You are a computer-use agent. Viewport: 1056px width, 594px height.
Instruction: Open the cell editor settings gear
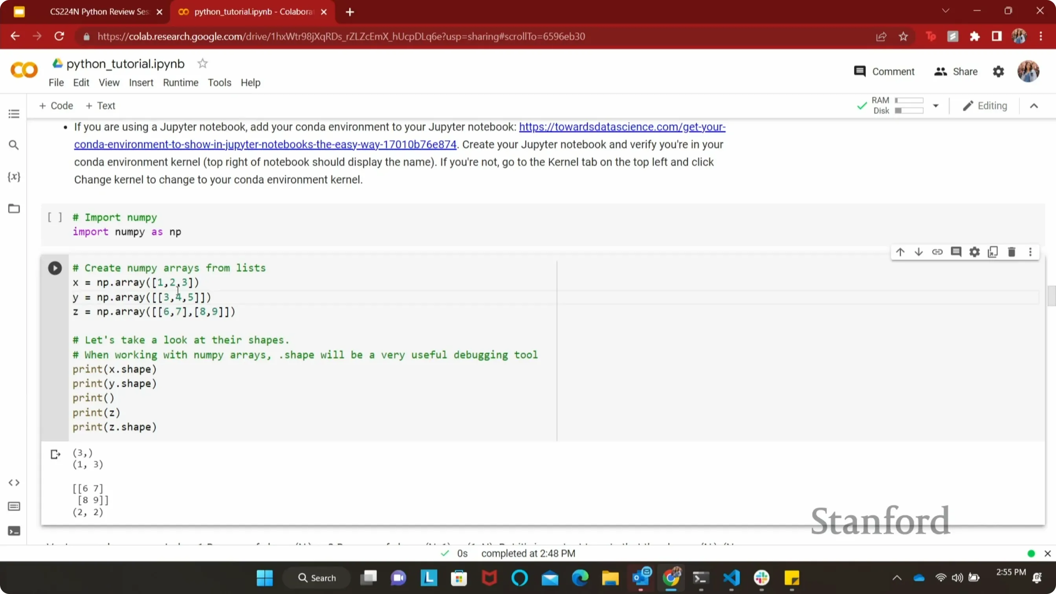click(x=974, y=252)
